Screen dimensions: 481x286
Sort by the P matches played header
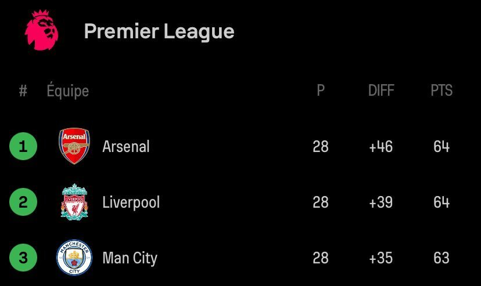(321, 90)
